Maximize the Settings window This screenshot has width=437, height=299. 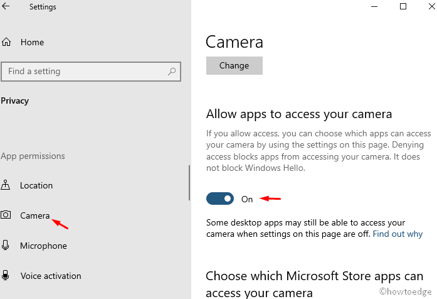403,6
